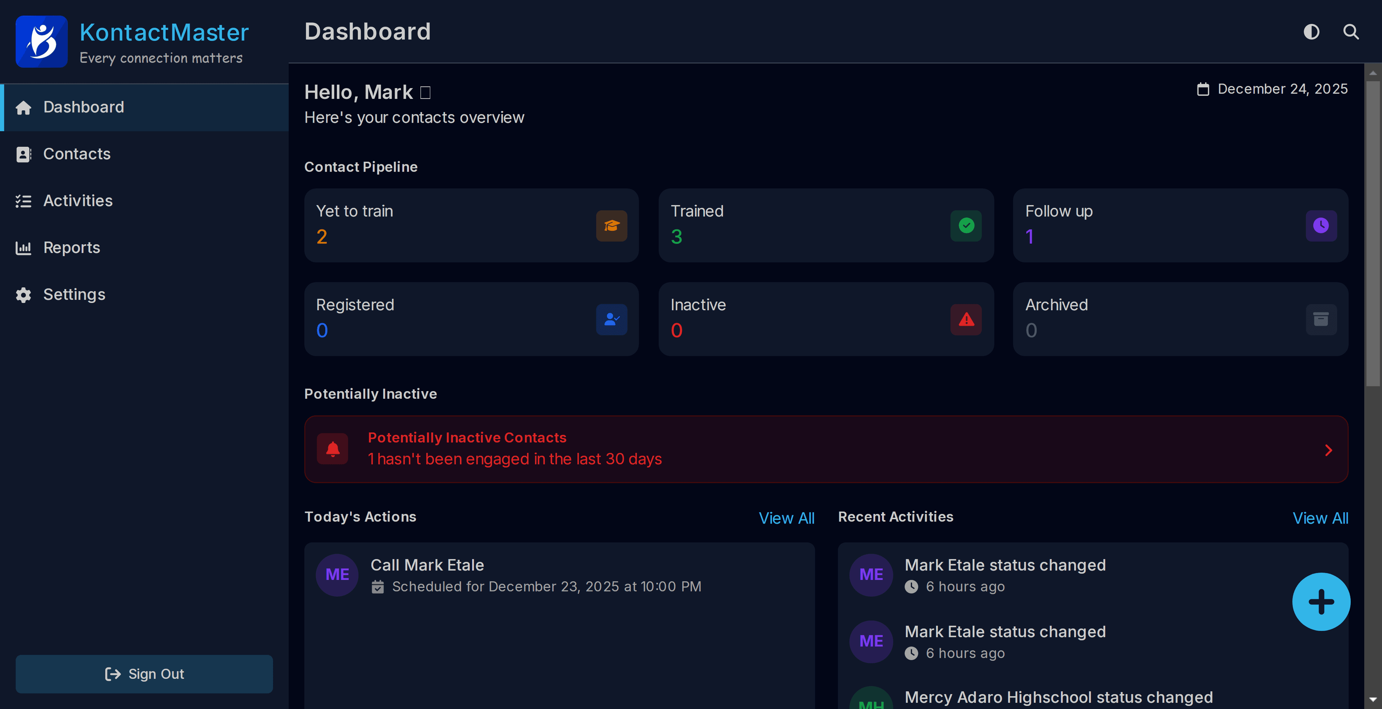Screen dimensions: 1382x709
Task: Click the green checkmark icon on Trained card
Action: click(x=966, y=226)
